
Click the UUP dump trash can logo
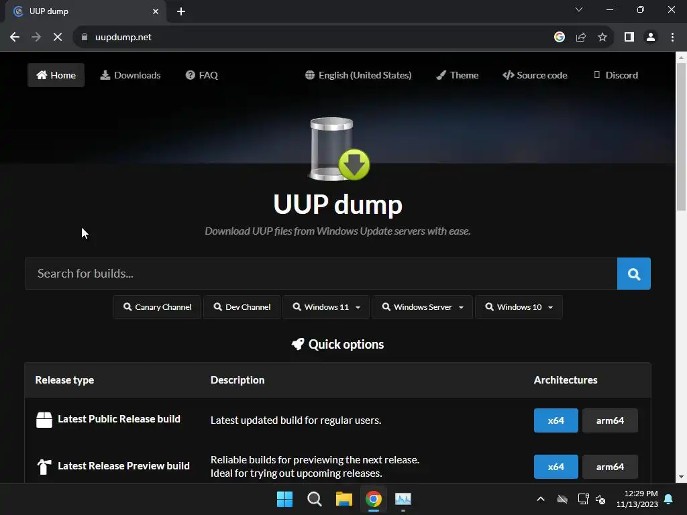click(x=339, y=149)
